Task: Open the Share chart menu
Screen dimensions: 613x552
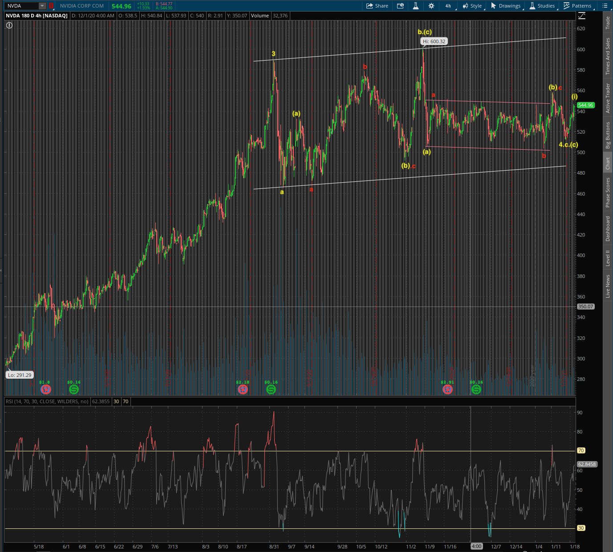Action: (377, 6)
